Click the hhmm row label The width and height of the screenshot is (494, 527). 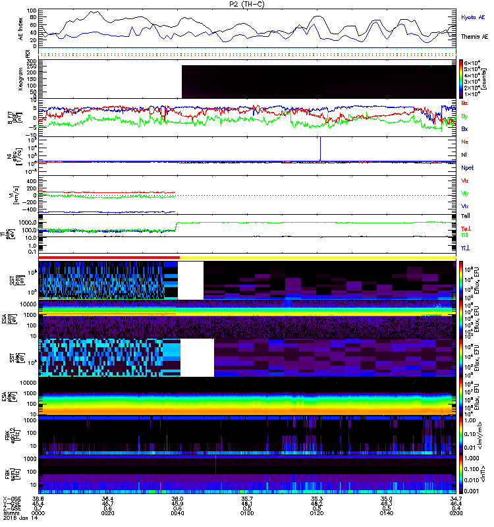(10, 513)
